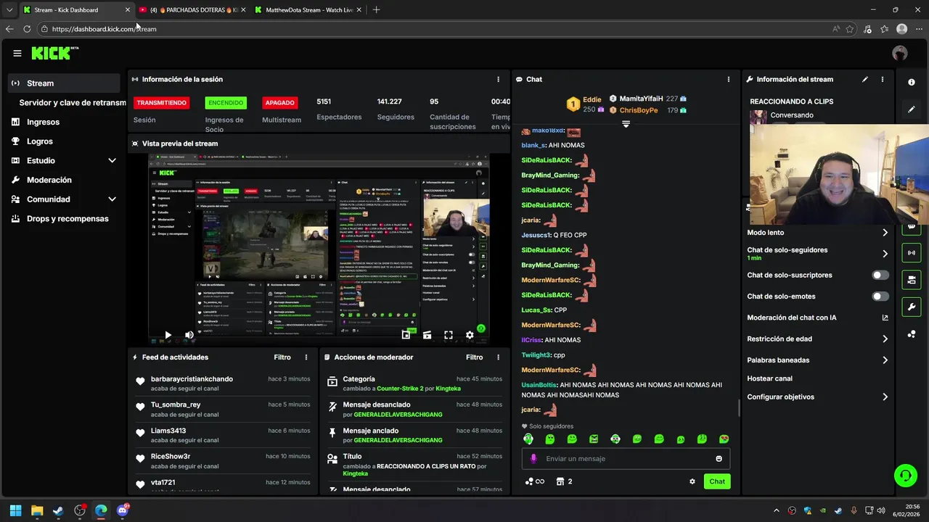Toggle the broadcast signal widget in right sidebar
929x522 pixels.
(x=912, y=252)
